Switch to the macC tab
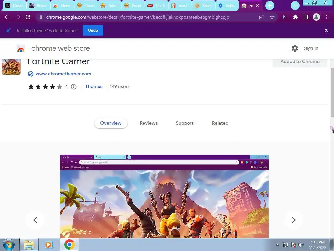The image size is (334, 251). pos(180,6)
